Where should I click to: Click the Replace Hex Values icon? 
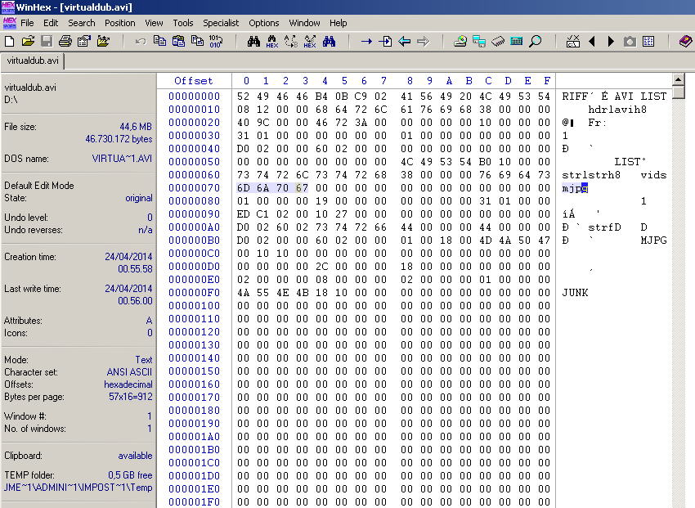pos(310,42)
